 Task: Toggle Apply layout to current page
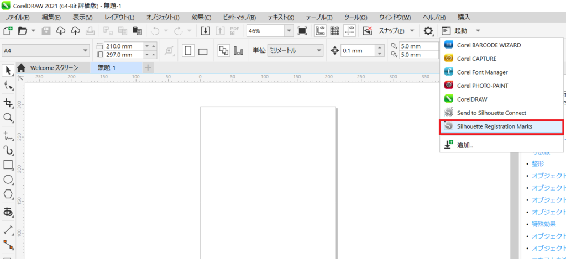239,51
